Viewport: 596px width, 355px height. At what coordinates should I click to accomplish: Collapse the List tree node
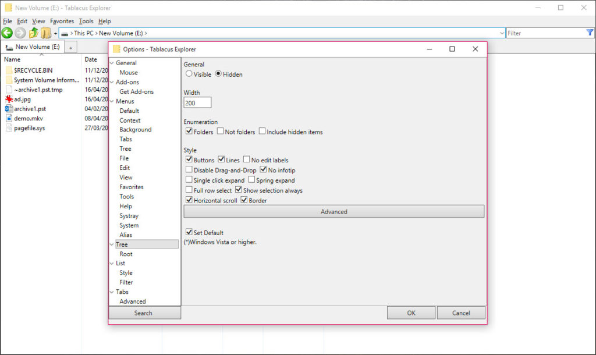[112, 264]
